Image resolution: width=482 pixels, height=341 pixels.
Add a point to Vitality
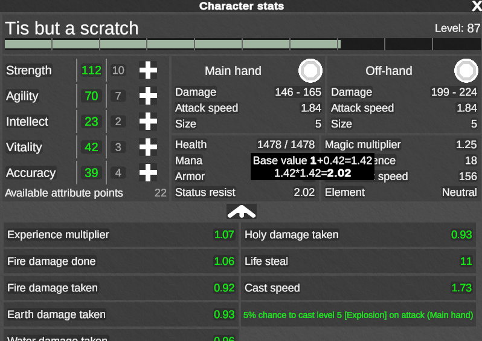coord(148,147)
